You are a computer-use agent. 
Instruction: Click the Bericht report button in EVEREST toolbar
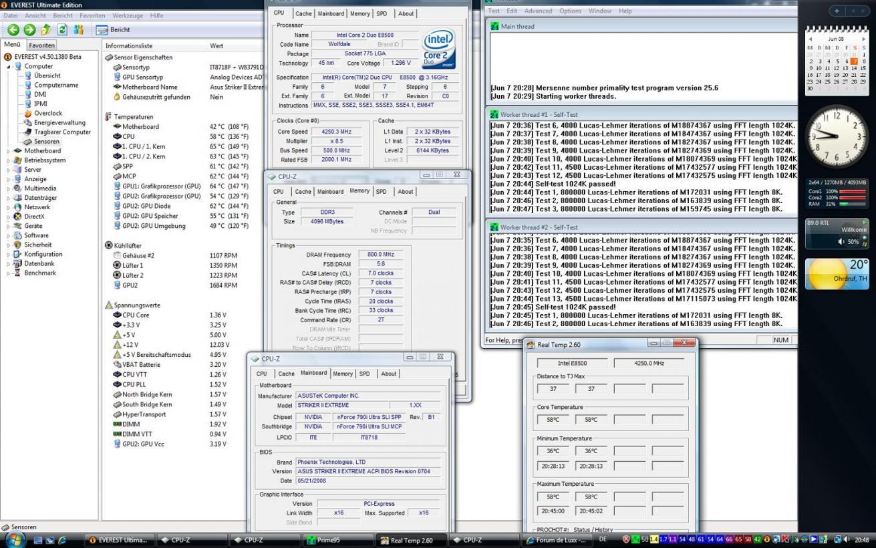(113, 29)
